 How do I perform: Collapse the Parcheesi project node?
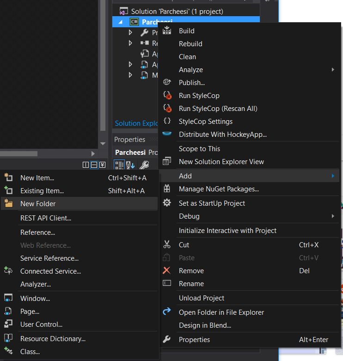pos(121,22)
